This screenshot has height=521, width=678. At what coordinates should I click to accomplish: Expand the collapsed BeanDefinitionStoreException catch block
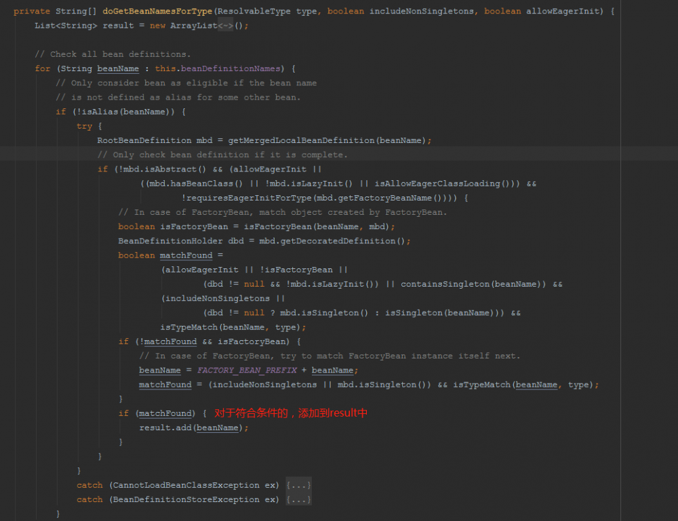pos(298,499)
